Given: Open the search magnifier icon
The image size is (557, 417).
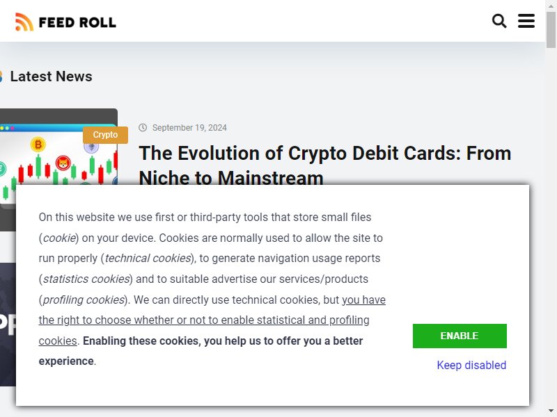Looking at the screenshot, I should click(x=499, y=21).
